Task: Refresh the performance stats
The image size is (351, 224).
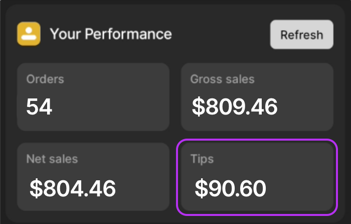Action: coord(302,35)
